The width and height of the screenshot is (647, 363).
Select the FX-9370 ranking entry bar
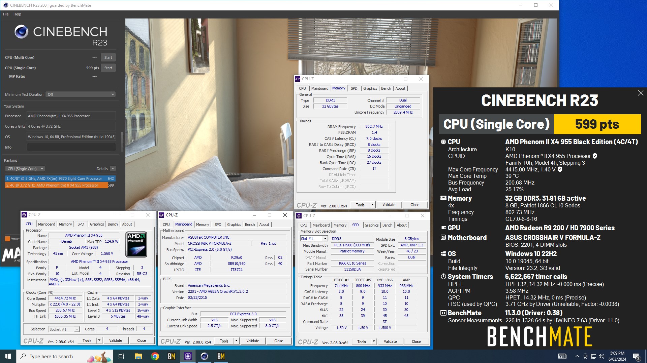coord(60,178)
